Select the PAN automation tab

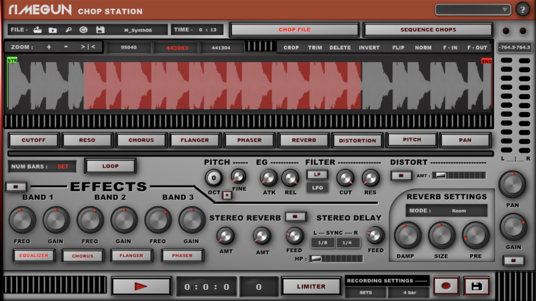pos(465,140)
